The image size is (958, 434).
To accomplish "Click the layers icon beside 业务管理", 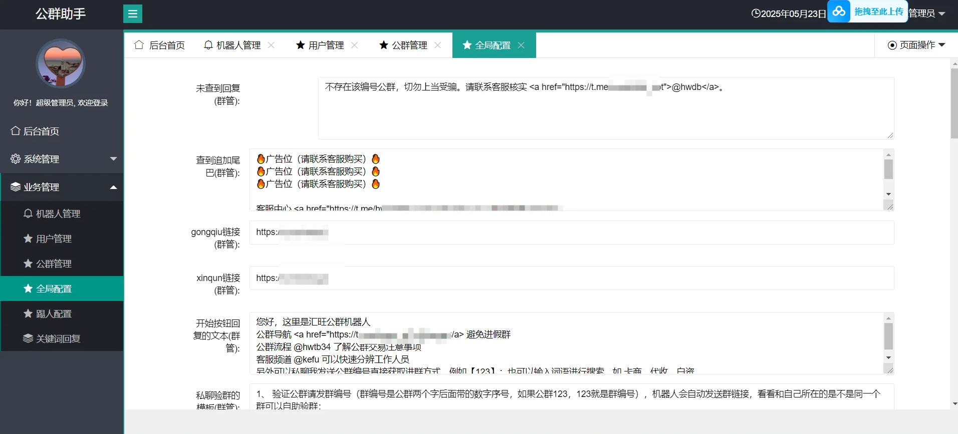I will (x=16, y=187).
